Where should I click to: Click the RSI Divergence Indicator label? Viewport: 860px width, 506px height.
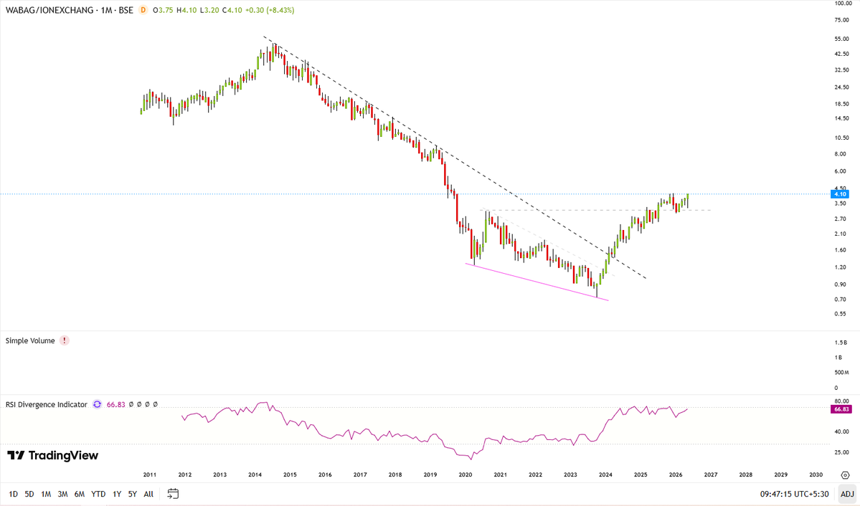47,404
